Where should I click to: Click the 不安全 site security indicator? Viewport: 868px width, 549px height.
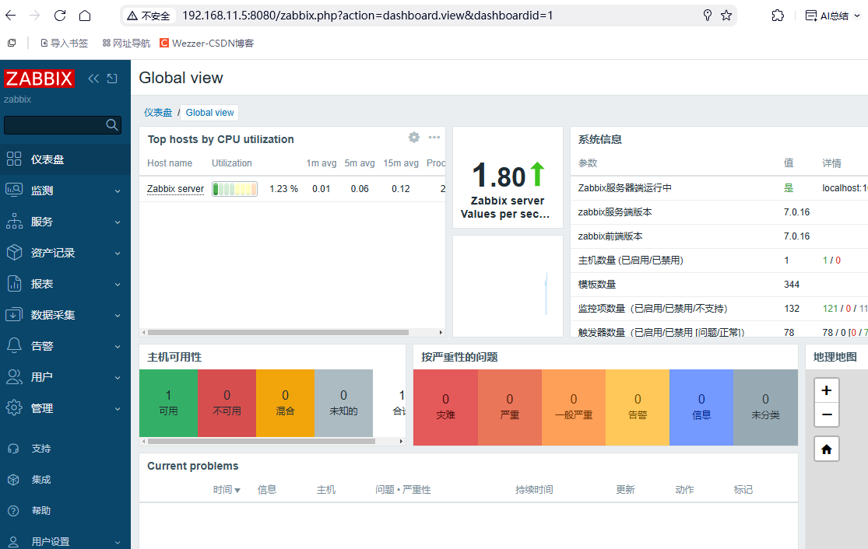[x=149, y=16]
